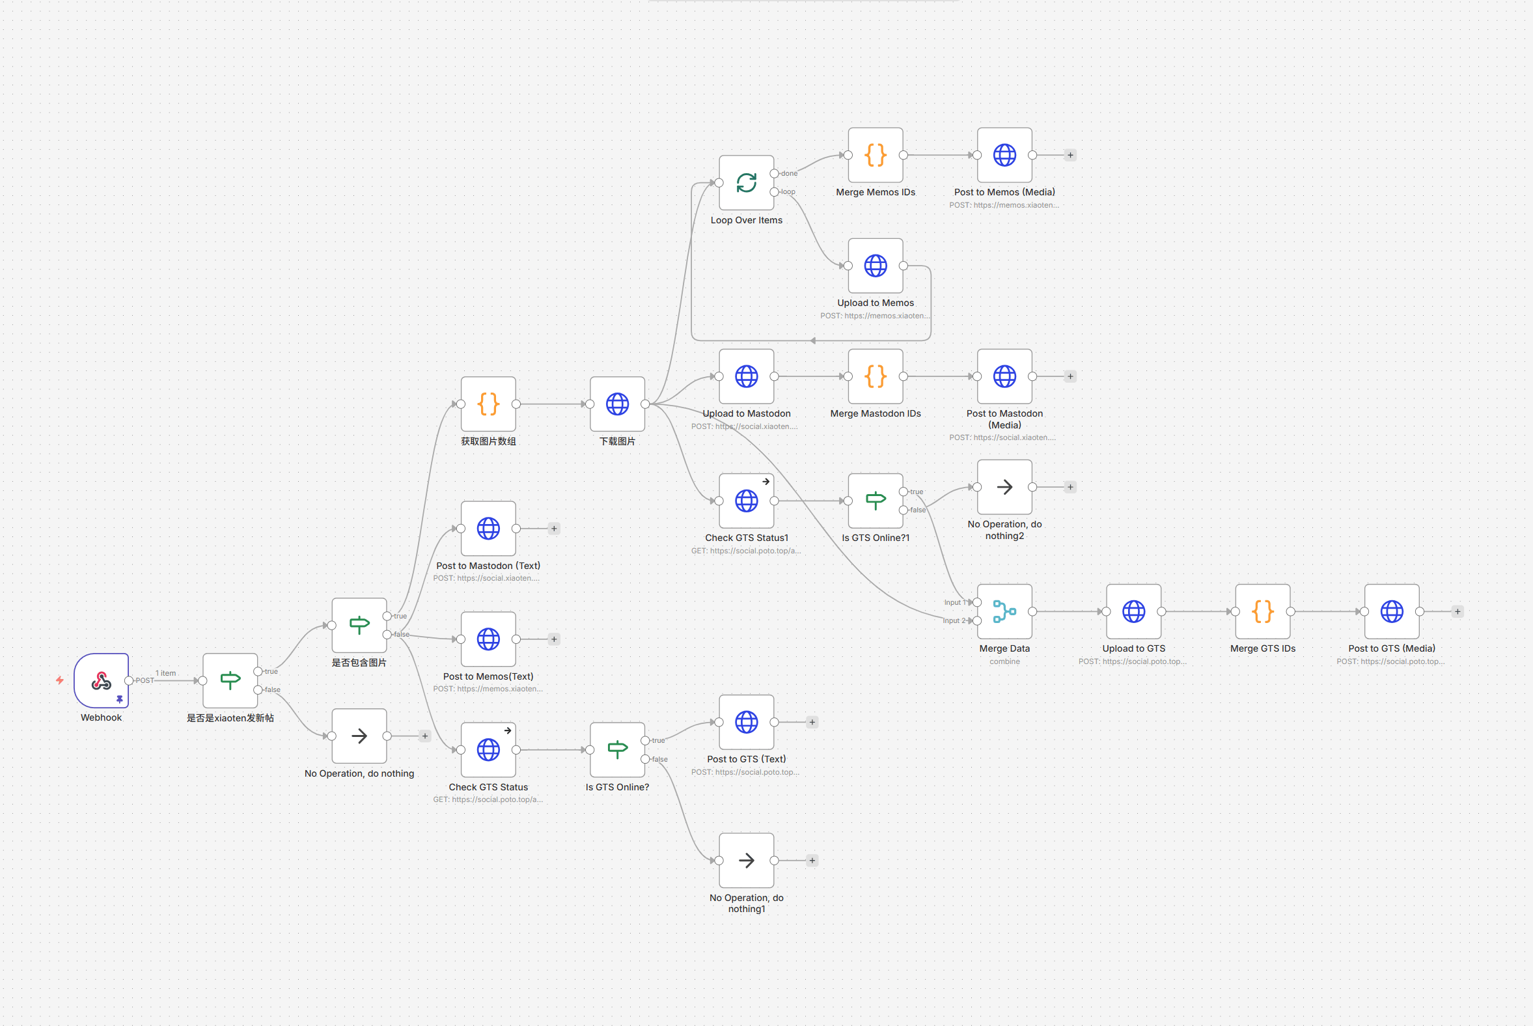This screenshot has height=1026, width=1533.
Task: Add node after Post to Mastodon (Text)
Action: (553, 529)
